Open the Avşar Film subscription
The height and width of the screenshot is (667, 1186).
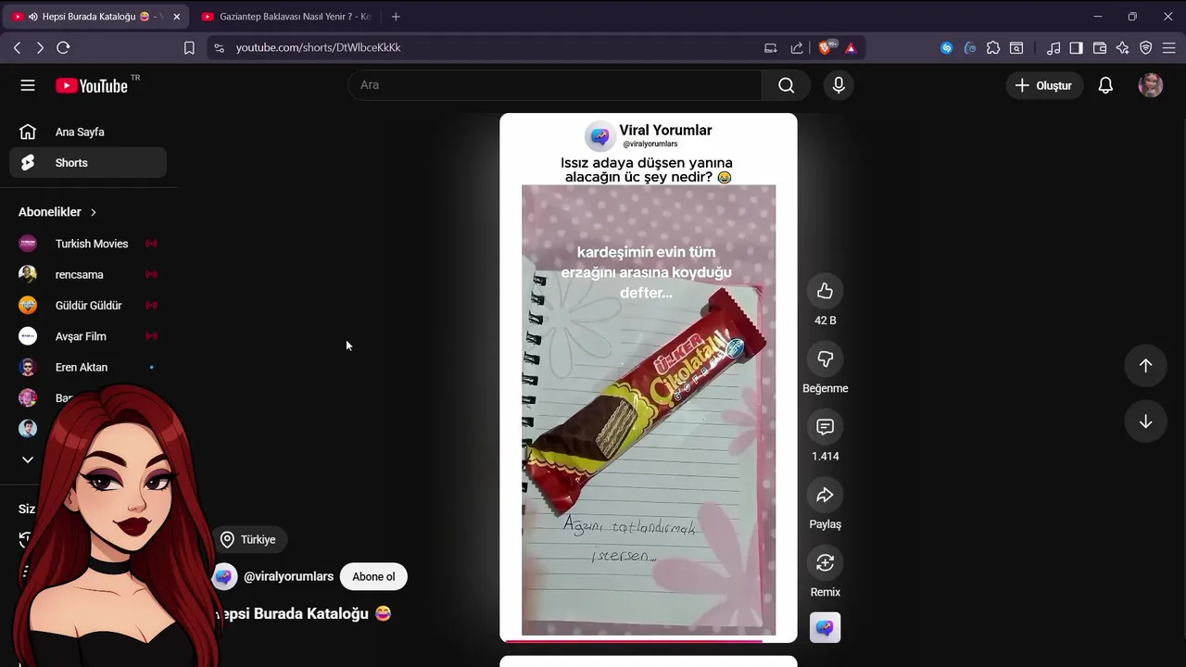(x=88, y=336)
